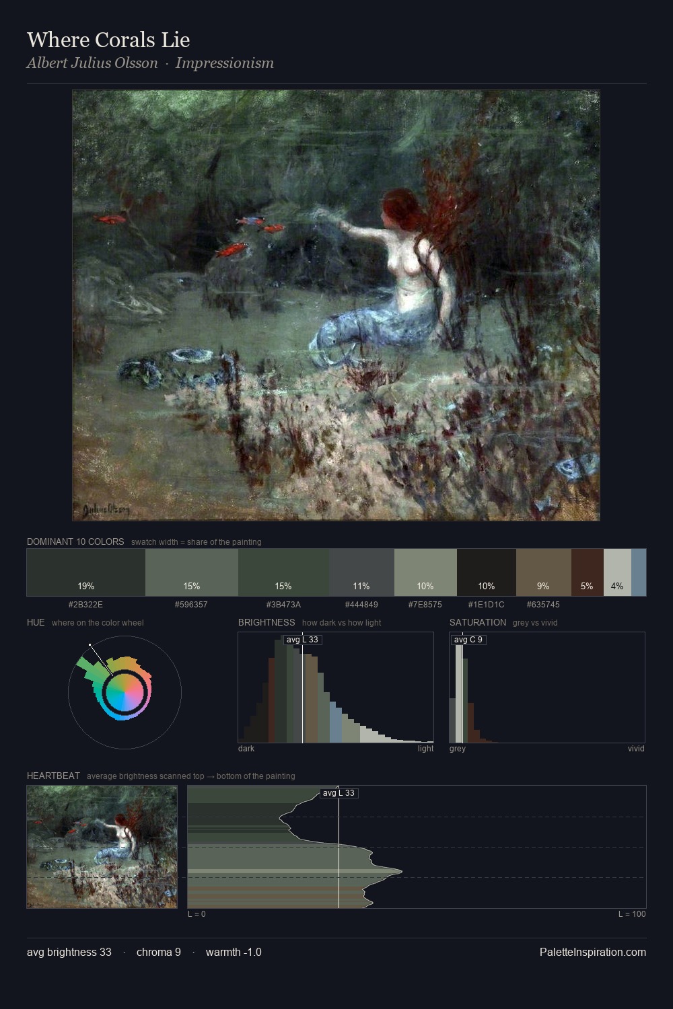Click the '#635745' hex label
The image size is (673, 1009).
[x=543, y=604]
